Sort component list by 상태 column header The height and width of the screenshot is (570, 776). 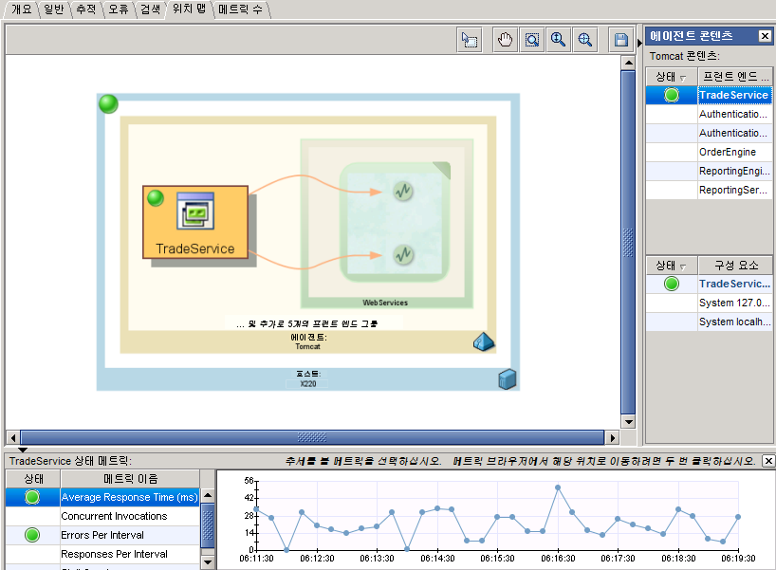[x=672, y=266]
